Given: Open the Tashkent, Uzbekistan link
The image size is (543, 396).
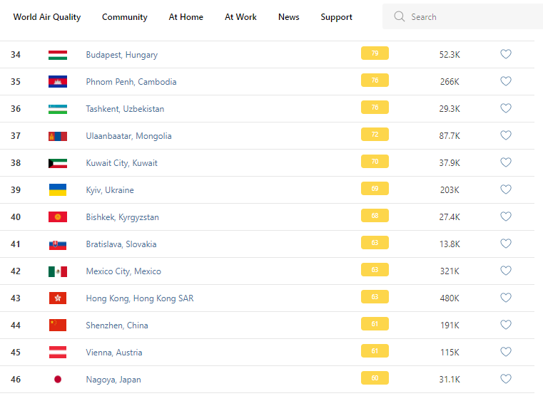Looking at the screenshot, I should tap(125, 109).
